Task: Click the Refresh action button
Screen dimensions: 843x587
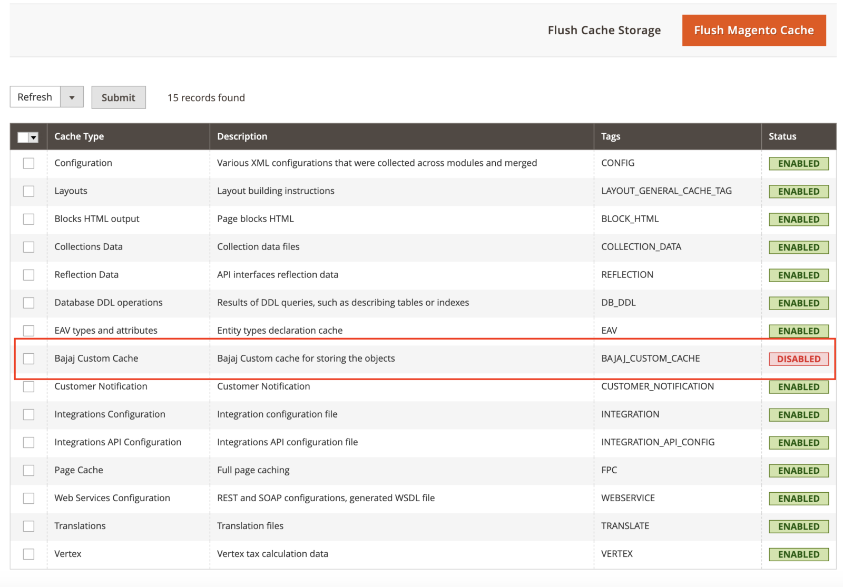Action: [x=34, y=97]
